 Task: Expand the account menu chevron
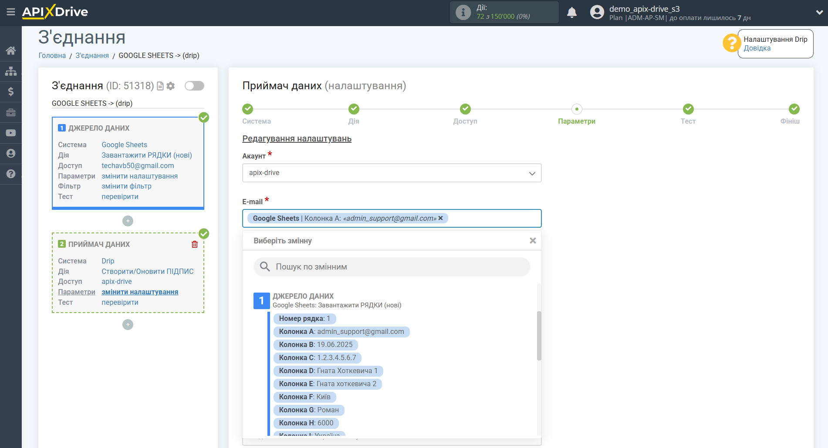click(x=819, y=13)
